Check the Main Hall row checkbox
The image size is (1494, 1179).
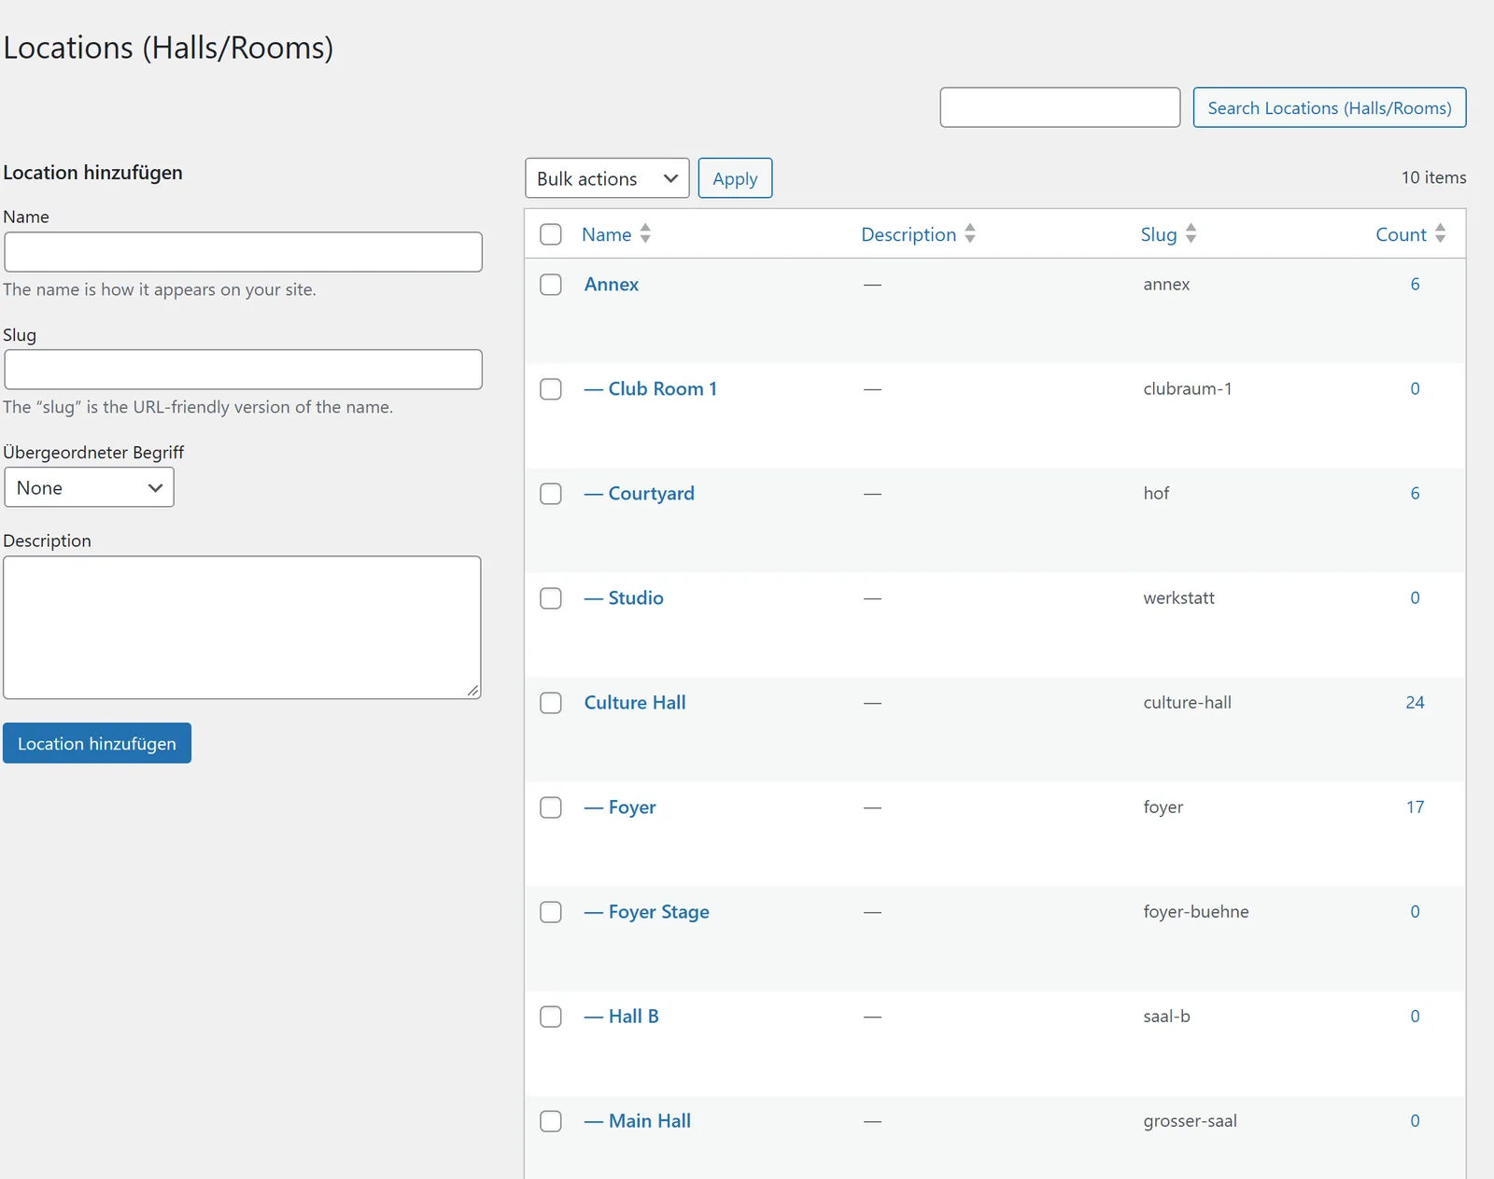(x=551, y=1121)
